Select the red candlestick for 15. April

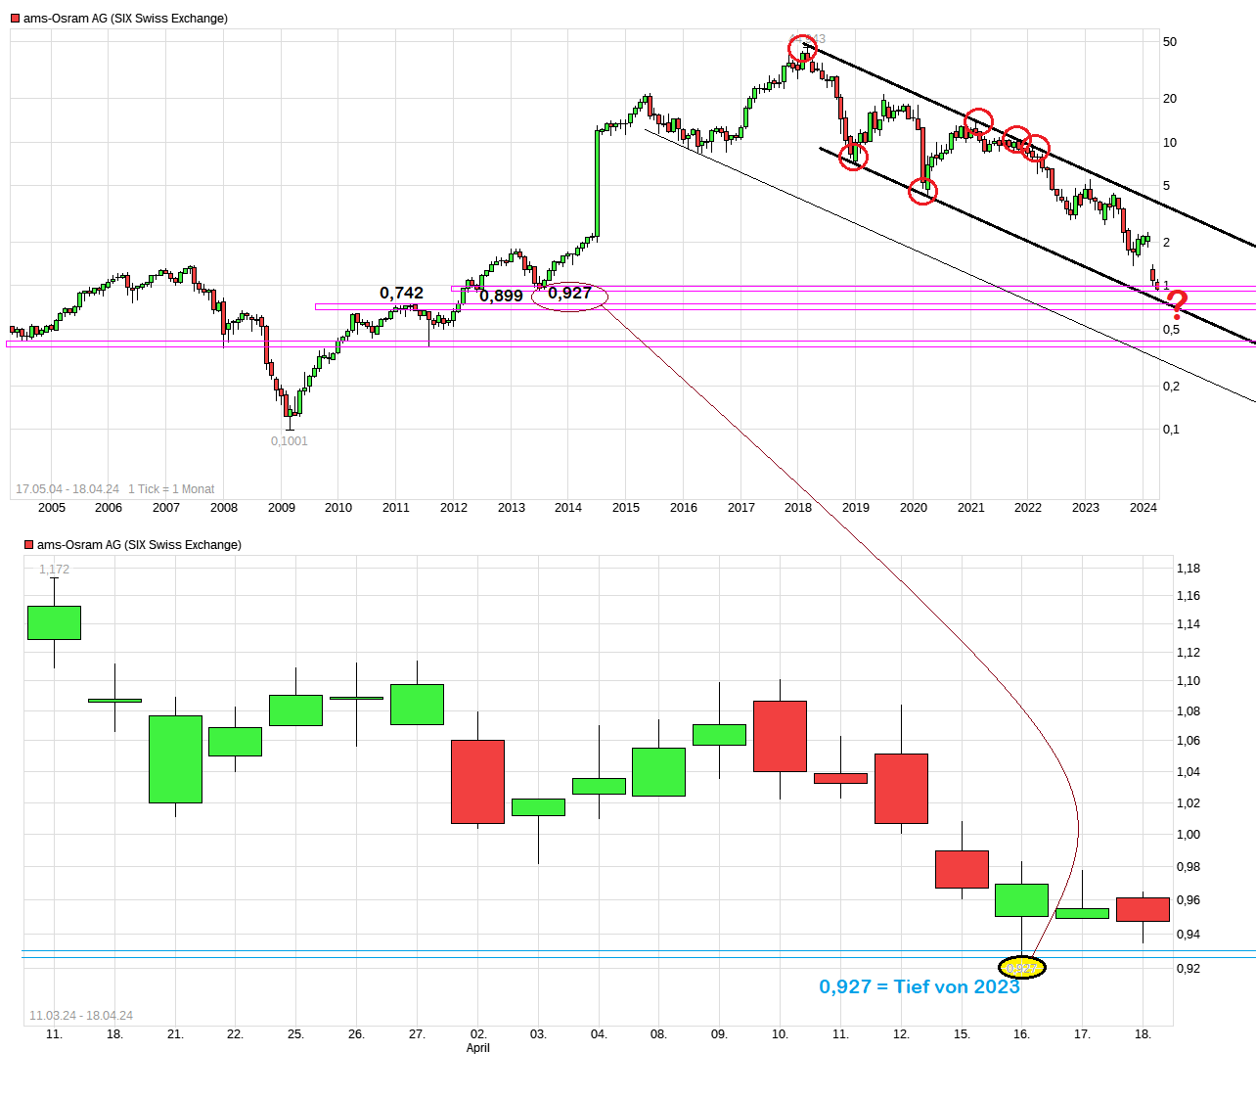pyautogui.click(x=962, y=870)
